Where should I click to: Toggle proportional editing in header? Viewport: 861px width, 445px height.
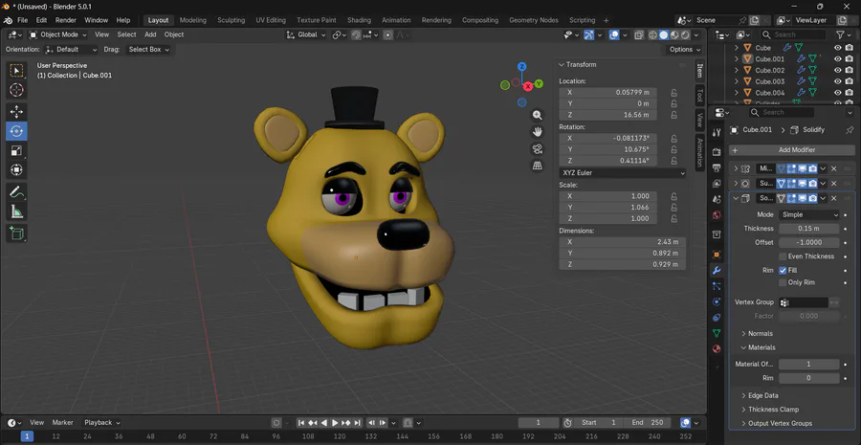388,34
